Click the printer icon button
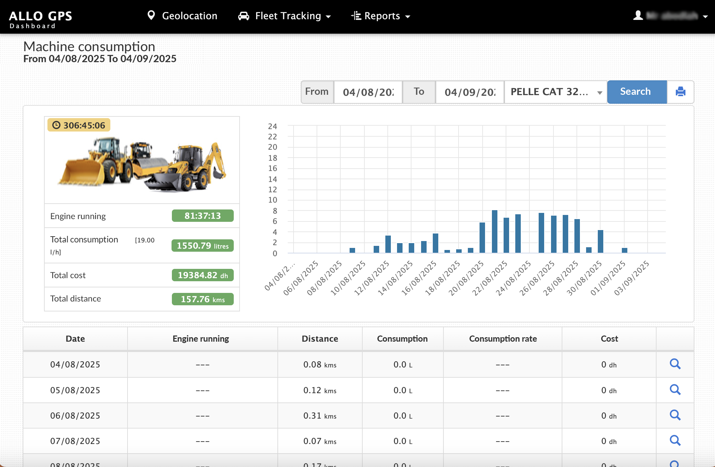The height and width of the screenshot is (467, 715). tap(680, 92)
